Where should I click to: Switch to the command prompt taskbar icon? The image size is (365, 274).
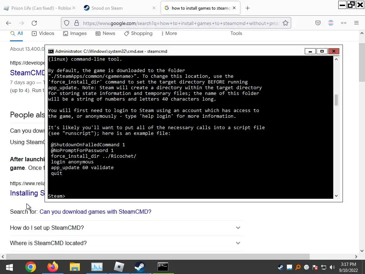[163, 267]
